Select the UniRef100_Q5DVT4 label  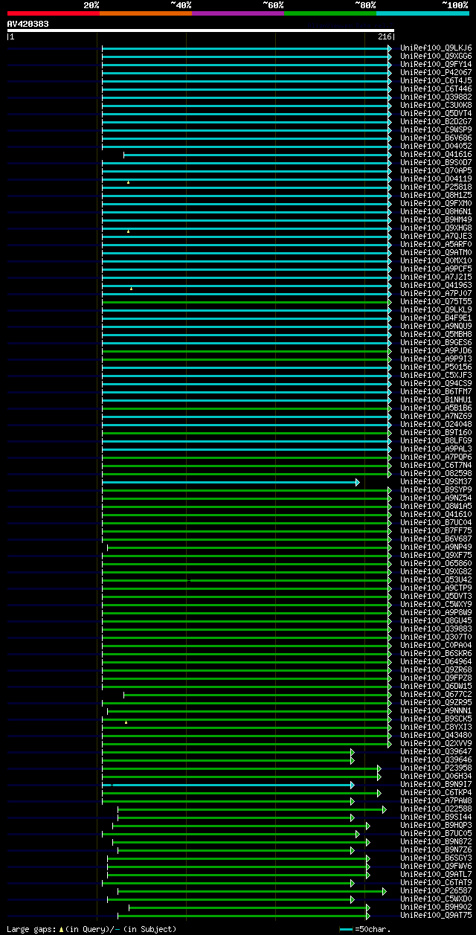(x=436, y=113)
